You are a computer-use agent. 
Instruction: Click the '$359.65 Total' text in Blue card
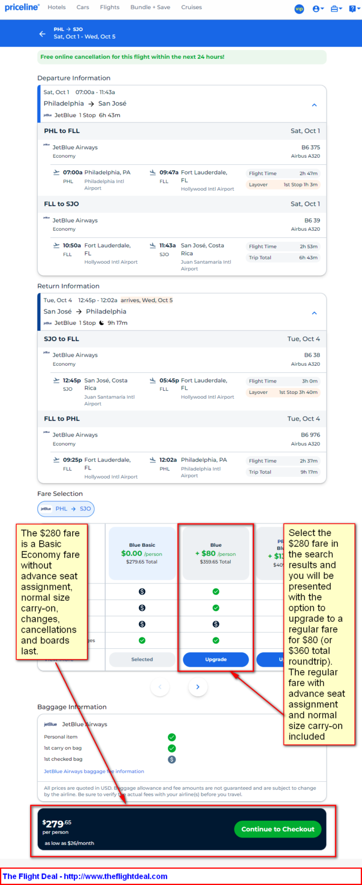216,562
